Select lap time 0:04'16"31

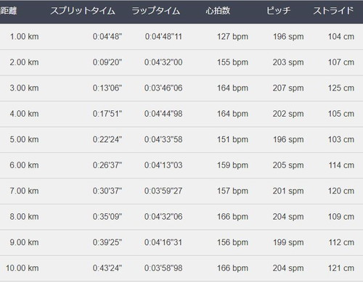tap(163, 242)
